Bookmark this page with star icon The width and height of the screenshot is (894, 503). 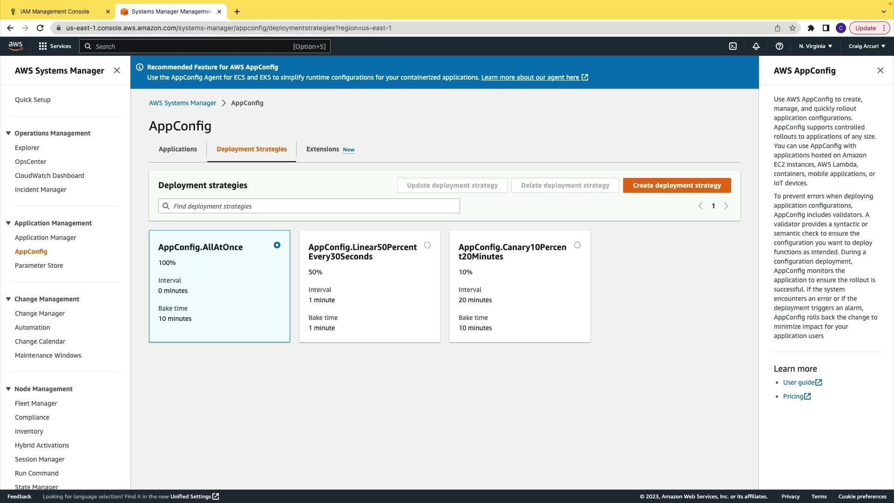(x=792, y=28)
